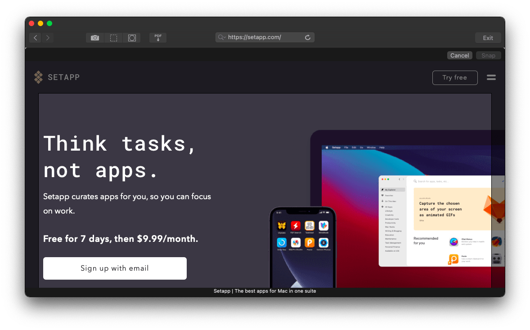Open the hamburger navigation menu
The width and height of the screenshot is (530, 330).
coord(491,77)
